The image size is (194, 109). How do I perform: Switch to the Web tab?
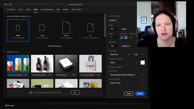pos(58,9)
